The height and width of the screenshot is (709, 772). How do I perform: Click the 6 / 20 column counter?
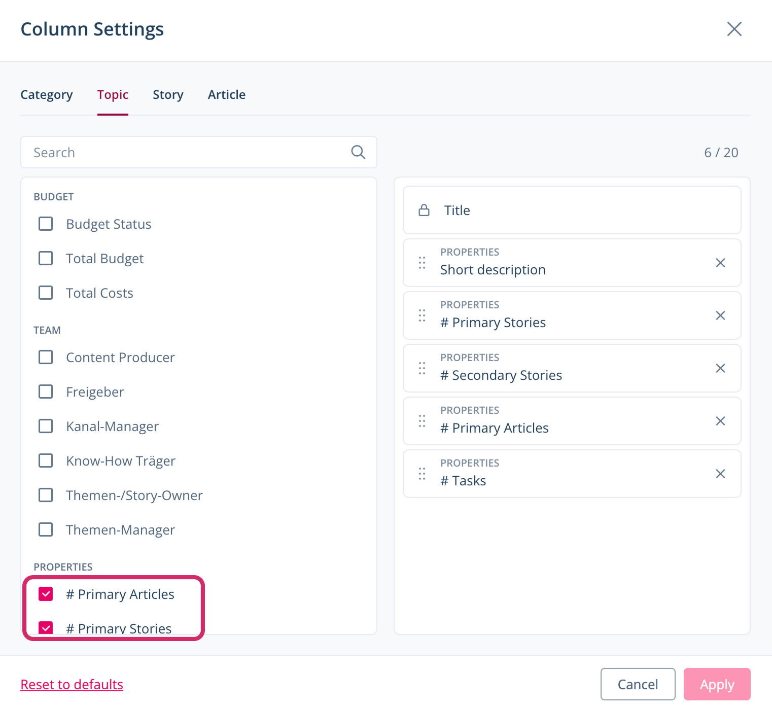pos(721,153)
